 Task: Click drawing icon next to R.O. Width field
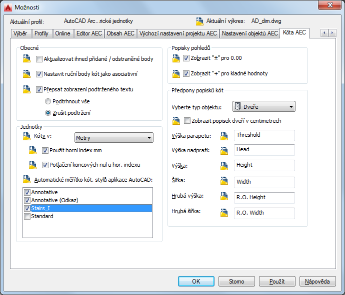224,213
